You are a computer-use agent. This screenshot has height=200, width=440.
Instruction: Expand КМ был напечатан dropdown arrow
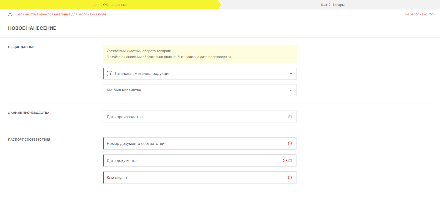[x=291, y=90]
